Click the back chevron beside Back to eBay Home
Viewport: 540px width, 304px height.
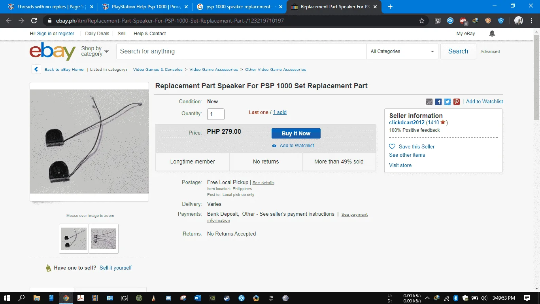[36, 69]
